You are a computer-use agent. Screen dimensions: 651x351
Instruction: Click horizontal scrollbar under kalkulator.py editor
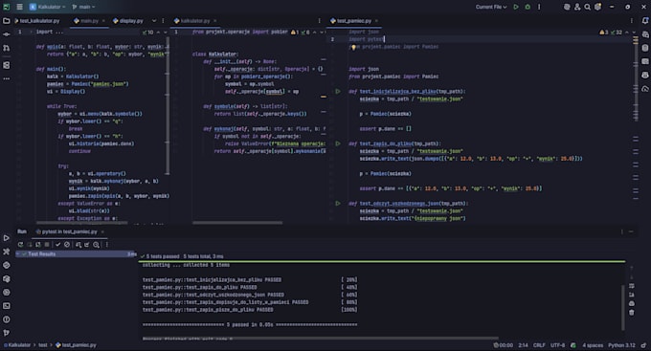coord(237,223)
